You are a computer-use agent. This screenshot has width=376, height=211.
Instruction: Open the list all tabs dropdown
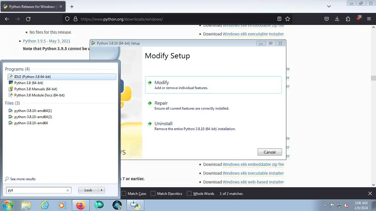click(329, 6)
